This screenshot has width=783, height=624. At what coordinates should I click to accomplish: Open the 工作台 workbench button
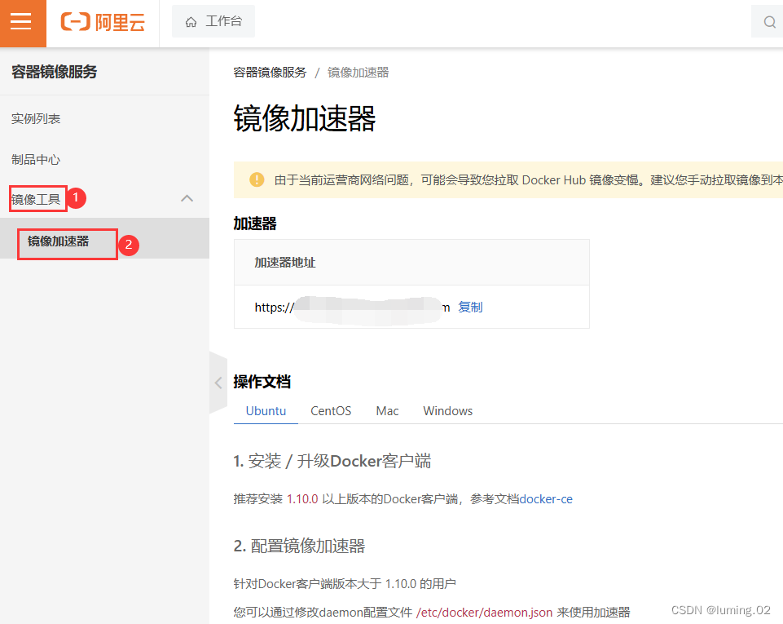[x=213, y=21]
